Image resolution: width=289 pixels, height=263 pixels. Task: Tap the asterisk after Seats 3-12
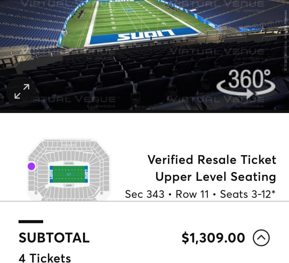pos(273,193)
